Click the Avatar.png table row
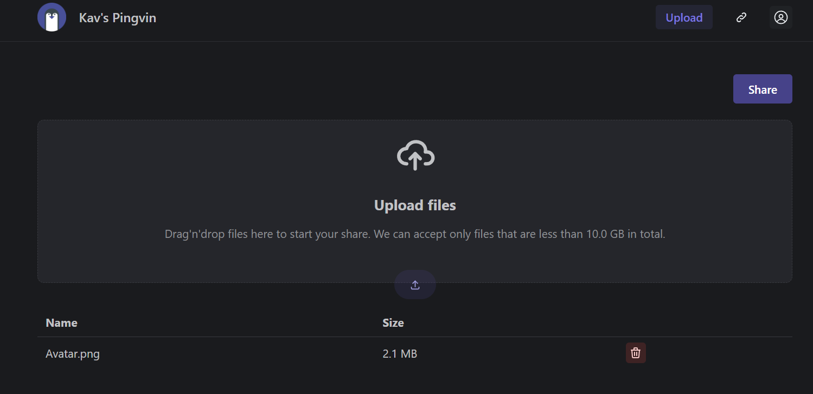The height and width of the screenshot is (394, 813). click(x=244, y=353)
